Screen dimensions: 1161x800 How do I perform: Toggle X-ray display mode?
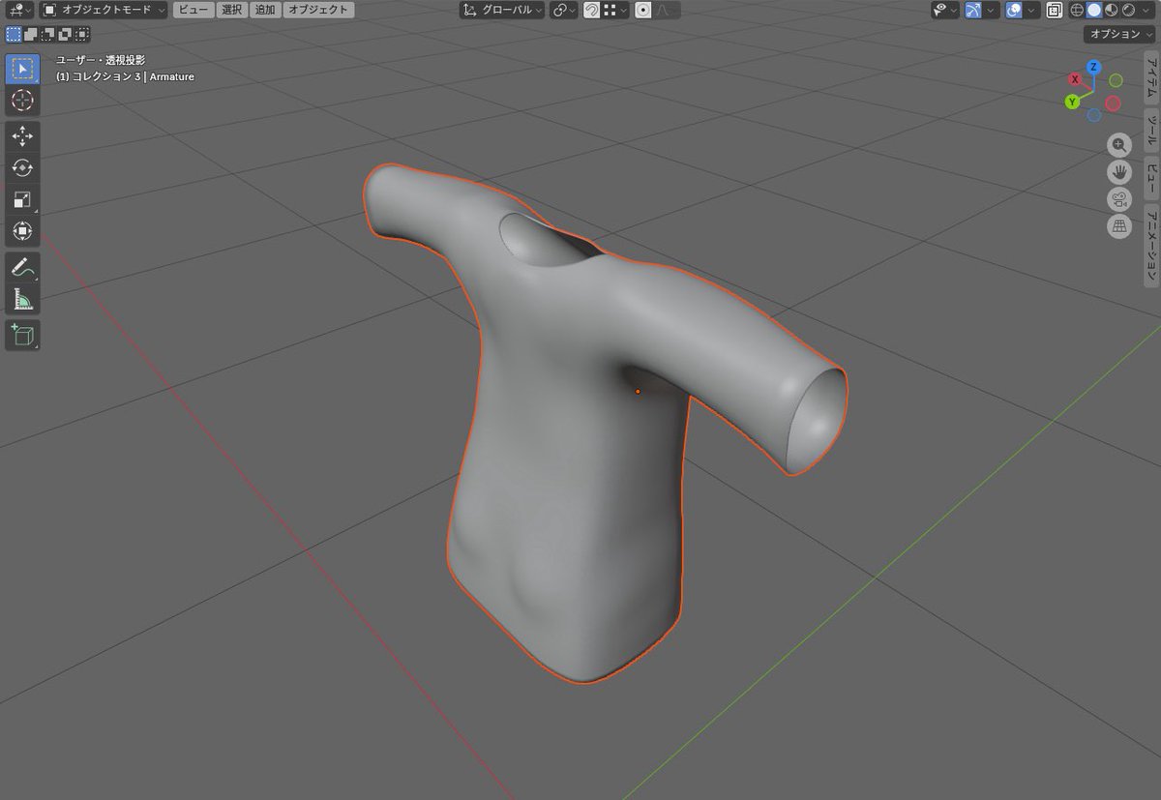(x=1054, y=10)
